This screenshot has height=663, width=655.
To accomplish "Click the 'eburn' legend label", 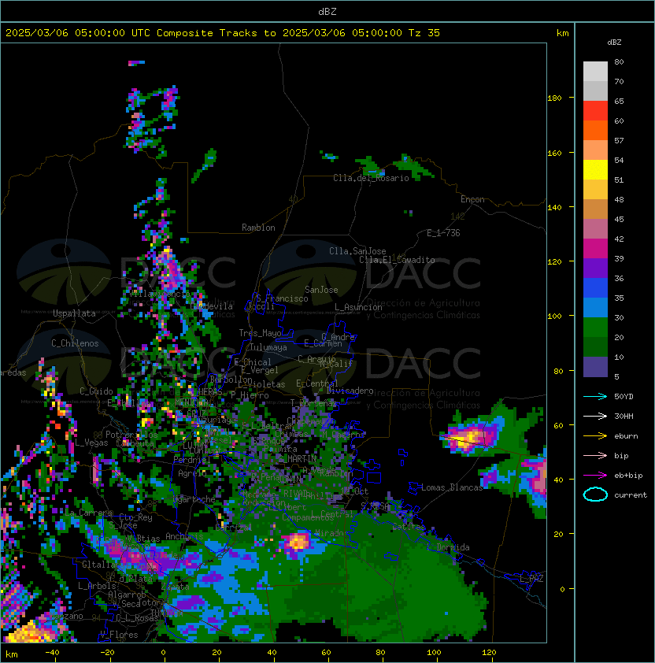I will pyautogui.click(x=626, y=436).
